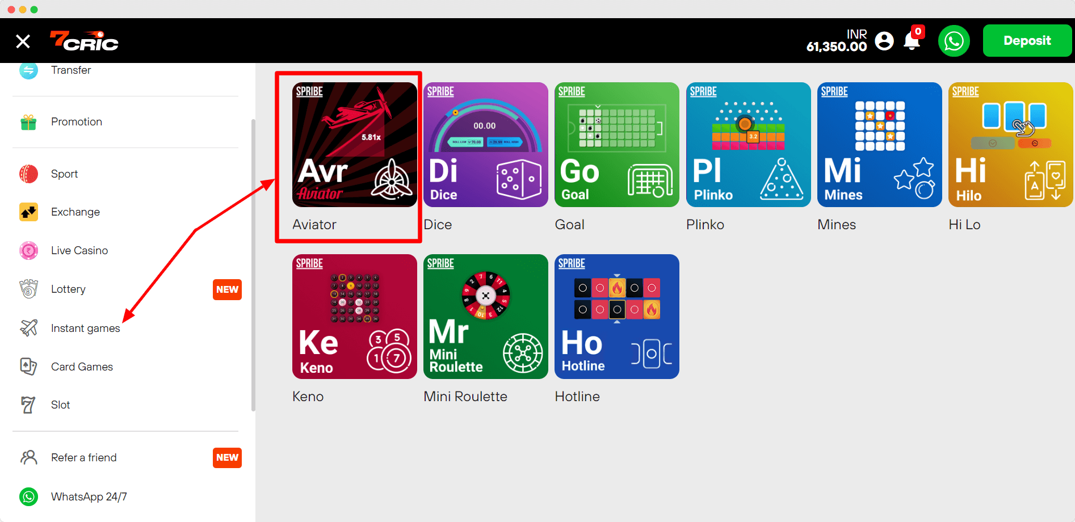Open the Lottery menu label
Image resolution: width=1075 pixels, height=522 pixels.
pos(68,289)
